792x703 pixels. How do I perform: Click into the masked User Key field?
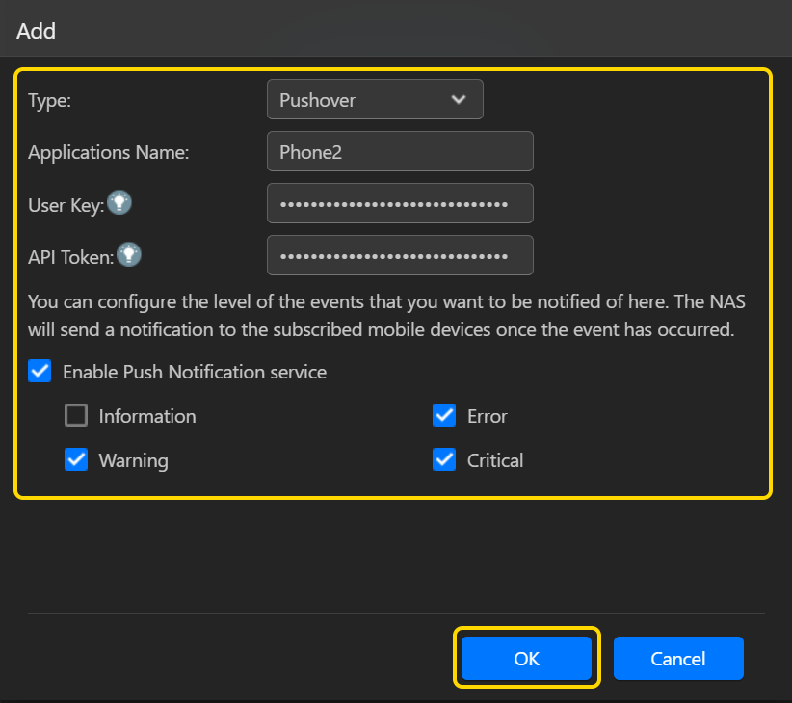click(400, 203)
